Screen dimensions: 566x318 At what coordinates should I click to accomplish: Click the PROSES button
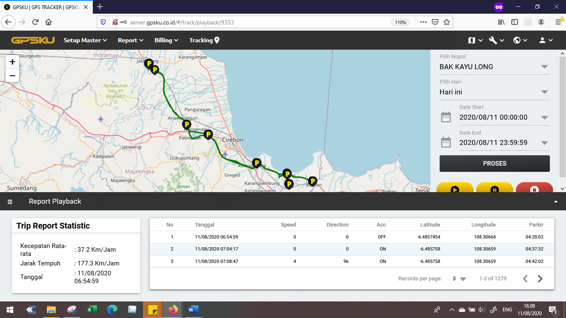[x=494, y=164]
